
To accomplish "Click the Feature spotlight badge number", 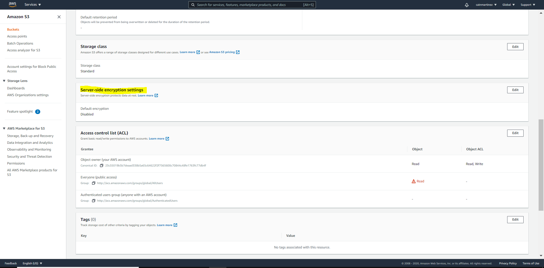I will pyautogui.click(x=38, y=112).
